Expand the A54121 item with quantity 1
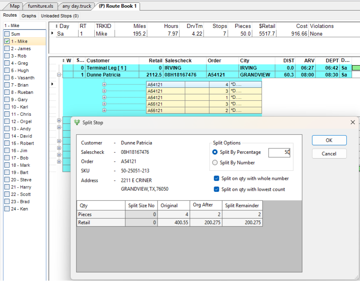Viewport: 360px width, 281px height. 104,97
